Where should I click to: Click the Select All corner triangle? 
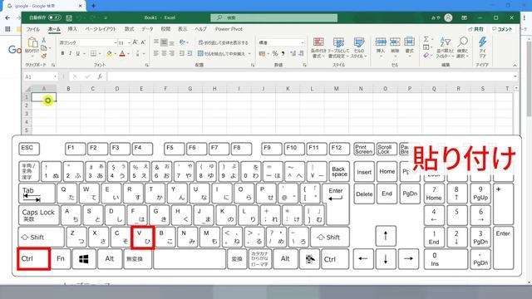(x=27, y=89)
